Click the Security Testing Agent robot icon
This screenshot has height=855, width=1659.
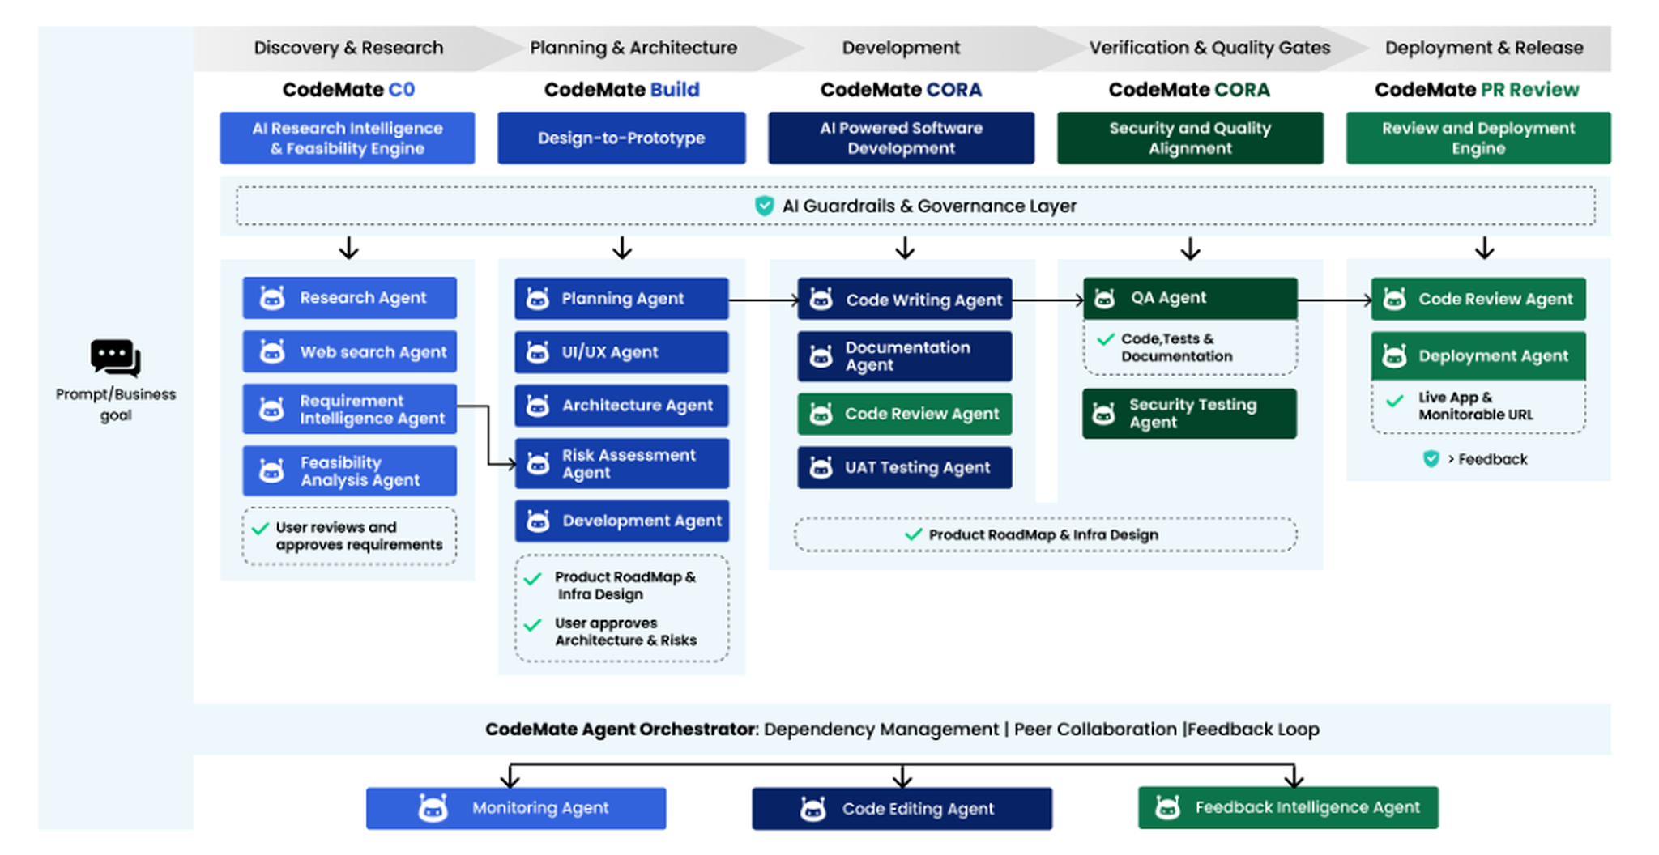pyautogui.click(x=1105, y=415)
